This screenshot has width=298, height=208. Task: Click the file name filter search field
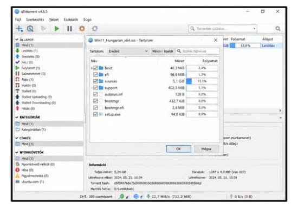pos(197,51)
